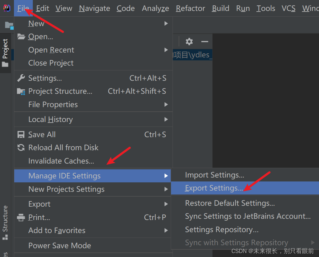Open Settings Repository...

tap(245, 230)
